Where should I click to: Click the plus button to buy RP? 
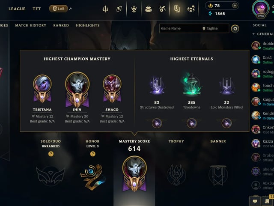pos(235,6)
